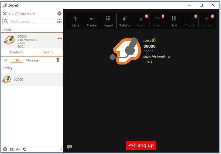Screen dimensions: 221x154
Task: Click the Find a contact search field
Action: point(29,21)
